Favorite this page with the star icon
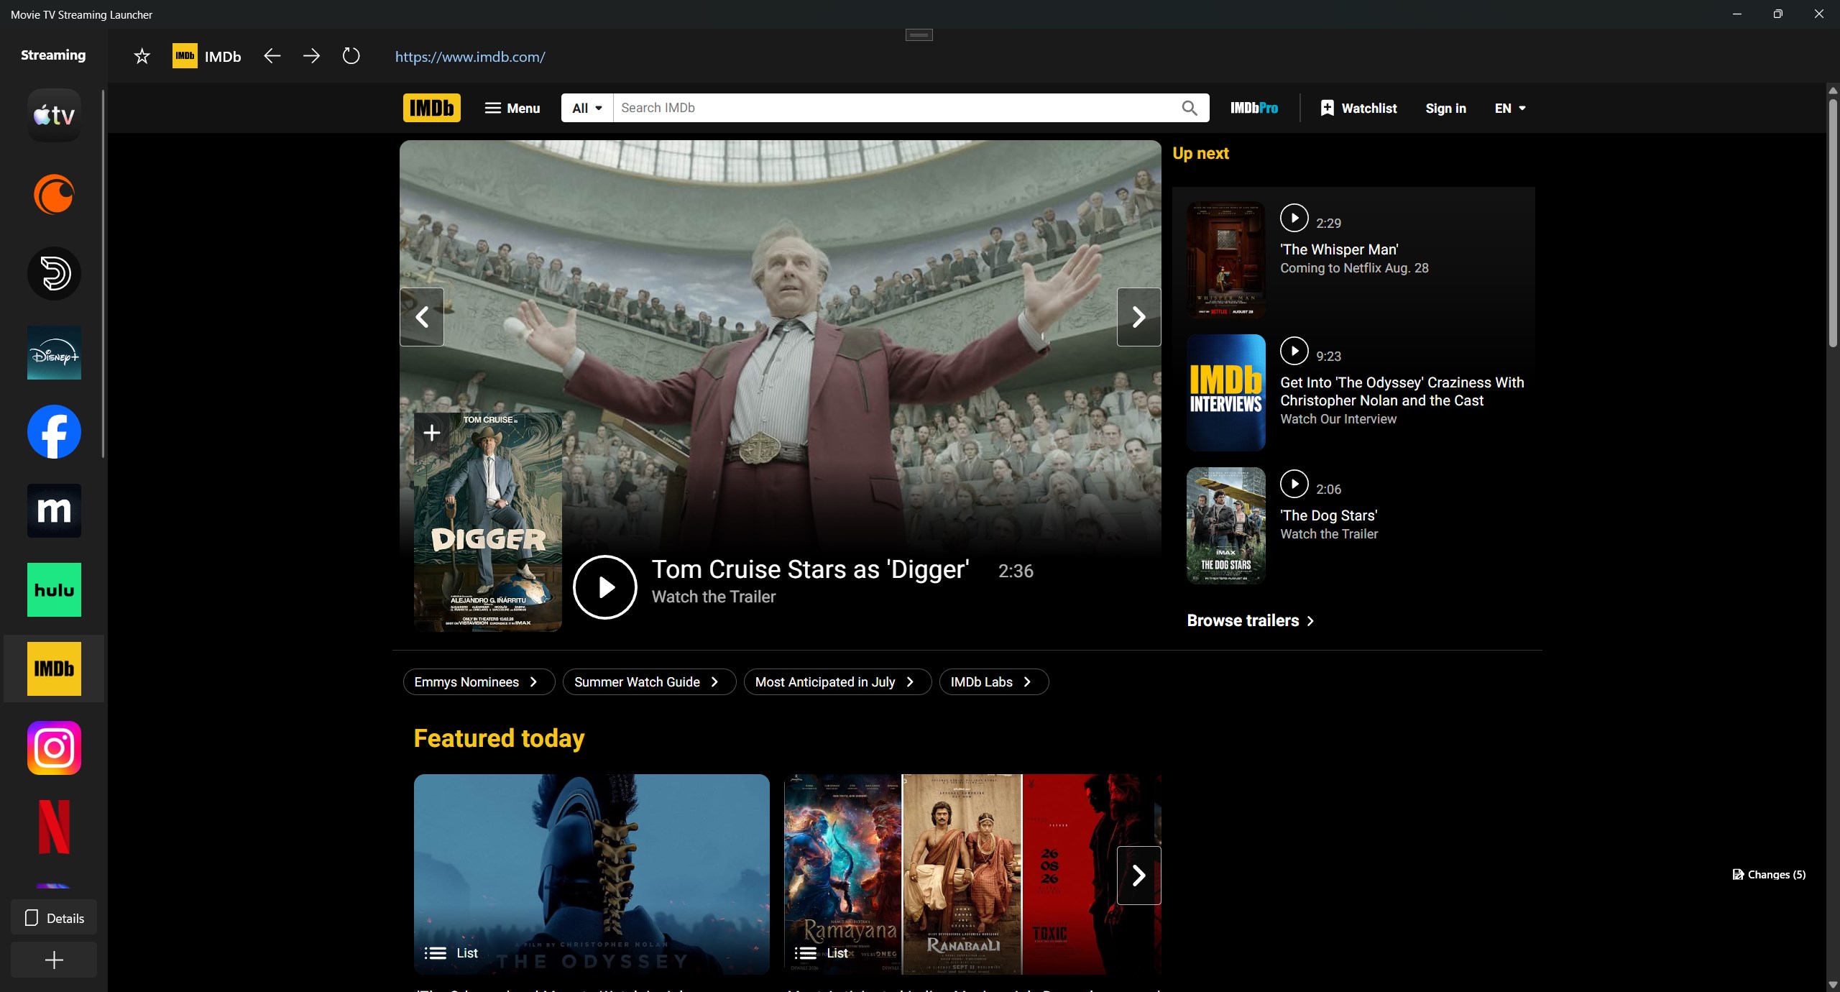 (142, 56)
